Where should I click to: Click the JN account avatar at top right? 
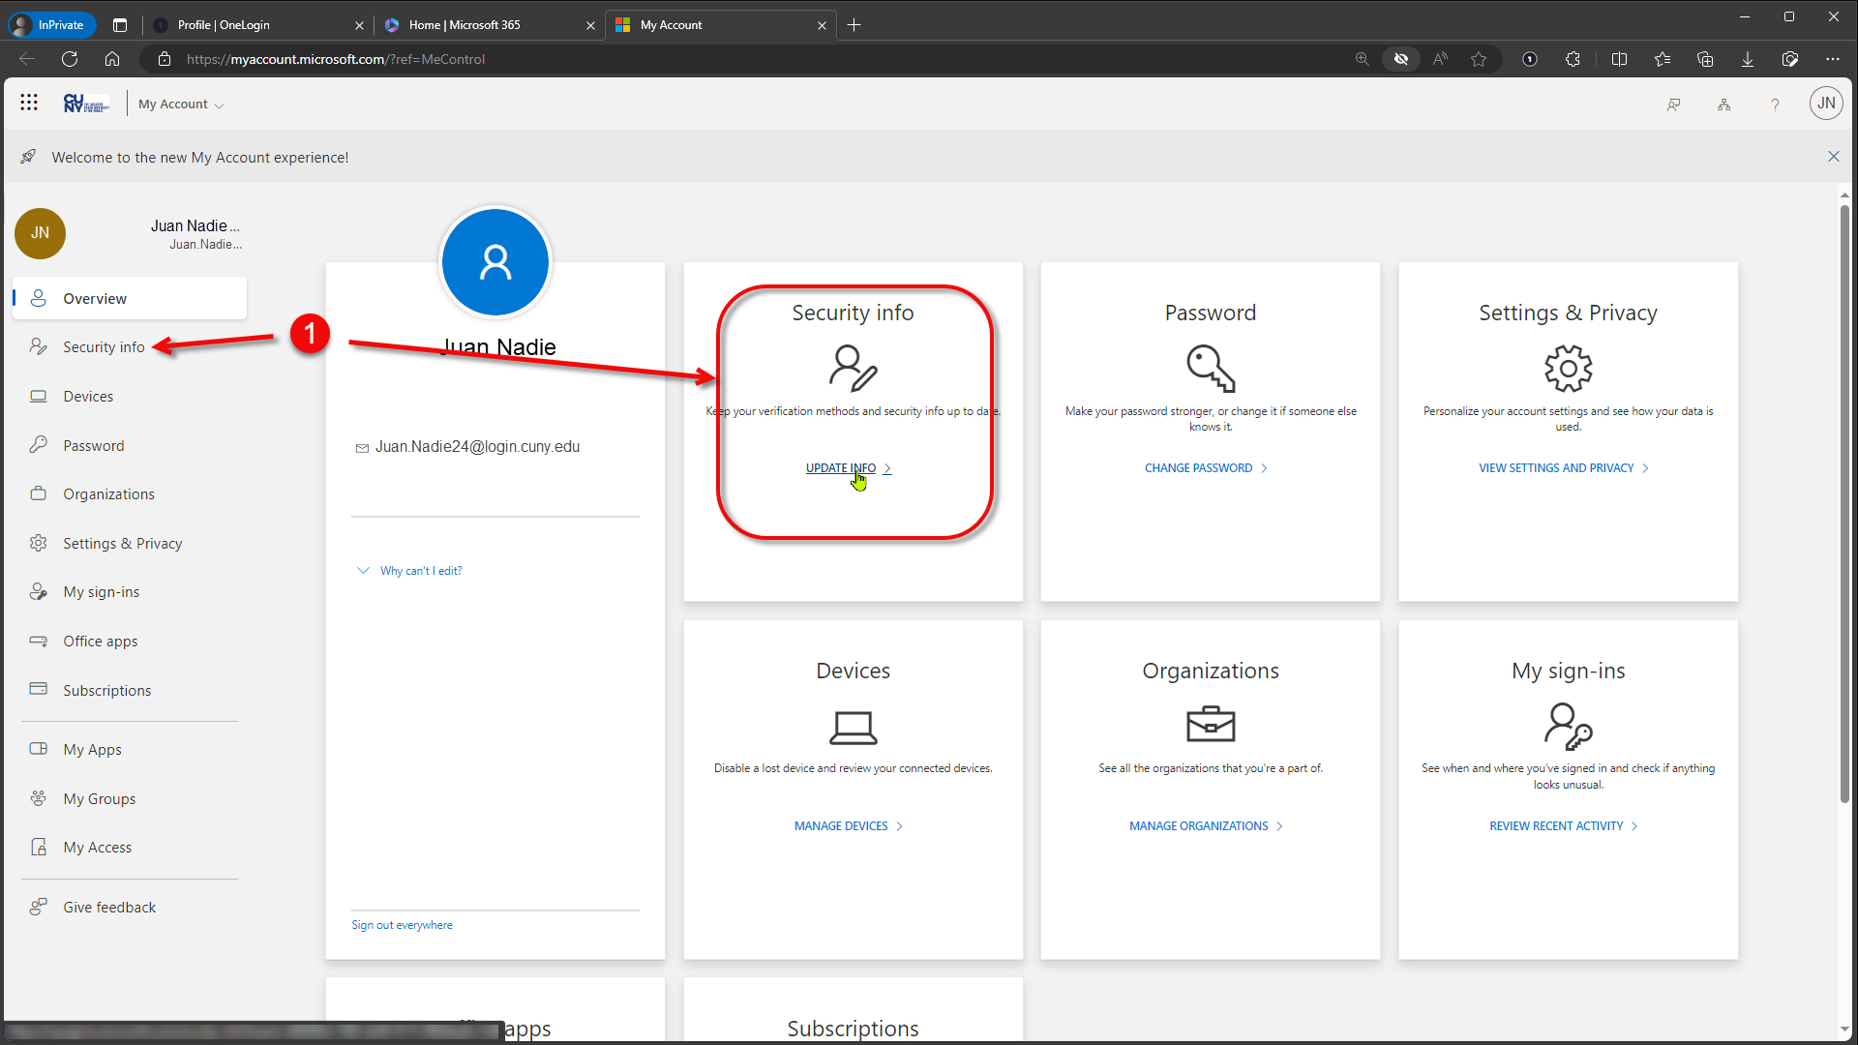pos(1825,104)
